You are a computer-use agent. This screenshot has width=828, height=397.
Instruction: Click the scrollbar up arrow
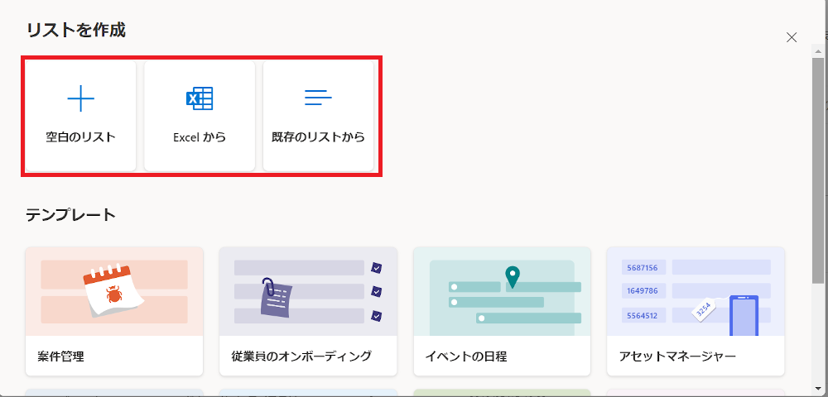818,51
